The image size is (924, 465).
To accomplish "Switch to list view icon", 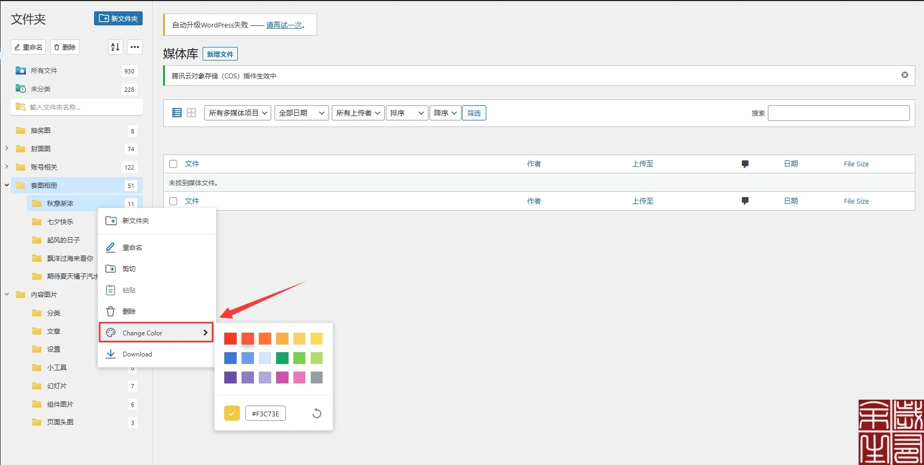I will click(x=177, y=113).
